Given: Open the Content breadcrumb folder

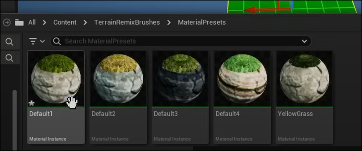Looking at the screenshot, I should pyautogui.click(x=65, y=22).
